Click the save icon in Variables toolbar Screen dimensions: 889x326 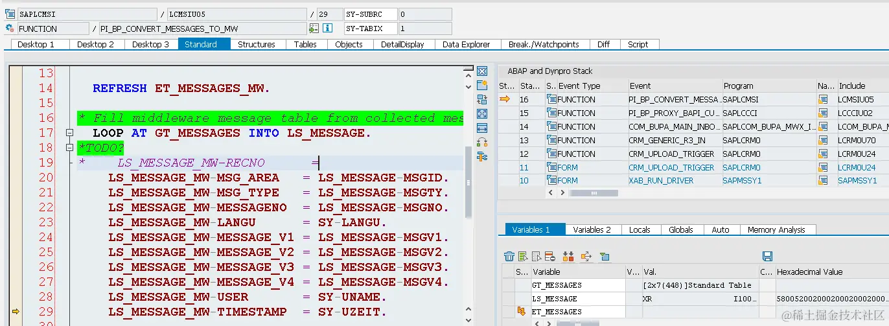[767, 257]
